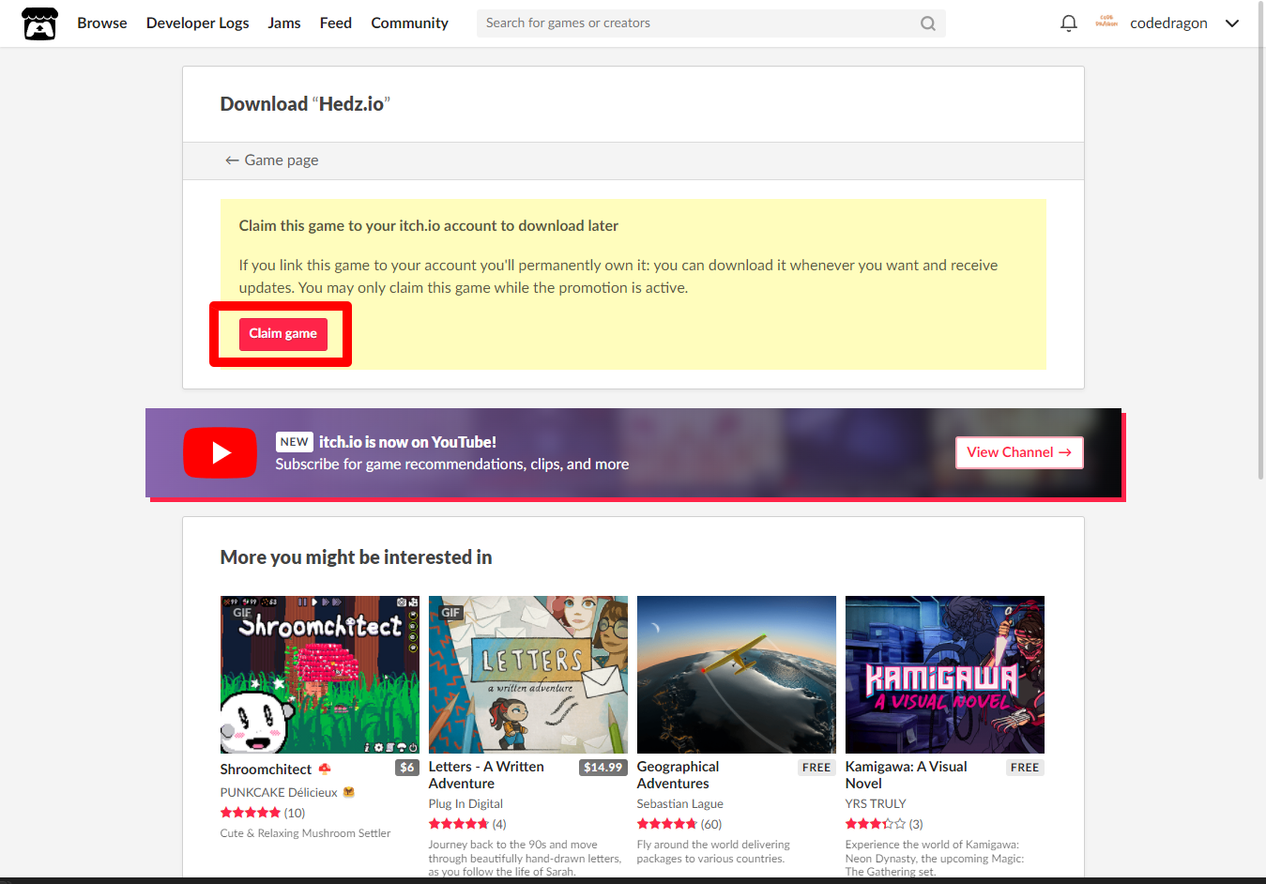Open the Kamigawa Visual Novel thumbnail
Viewport: 1266px width, 884px height.
tap(945, 675)
